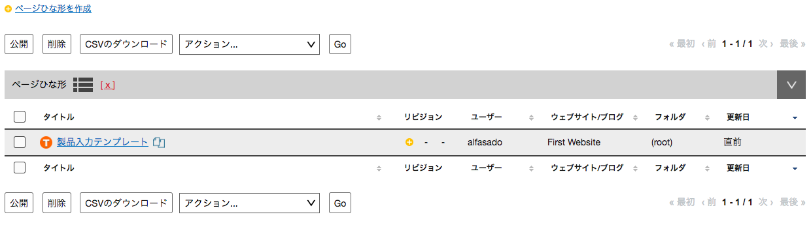Check the select-all box in the bottom header
811x236 pixels.
click(x=20, y=168)
